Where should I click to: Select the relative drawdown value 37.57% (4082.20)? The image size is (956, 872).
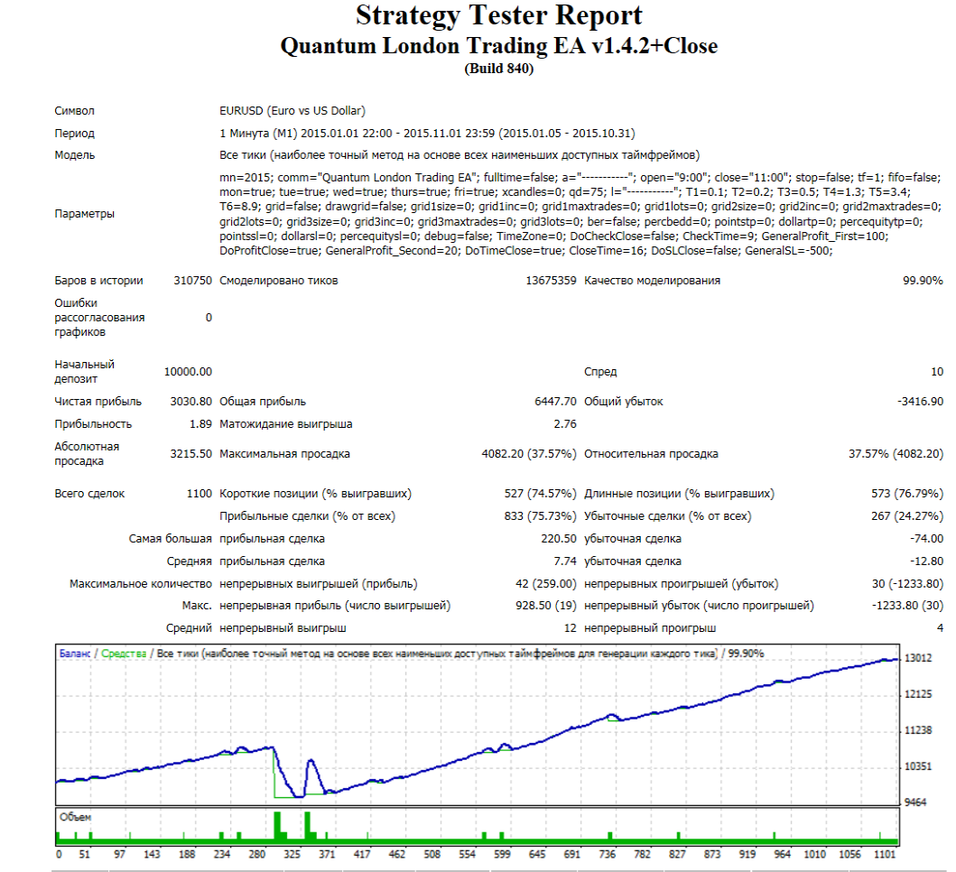[x=896, y=454]
